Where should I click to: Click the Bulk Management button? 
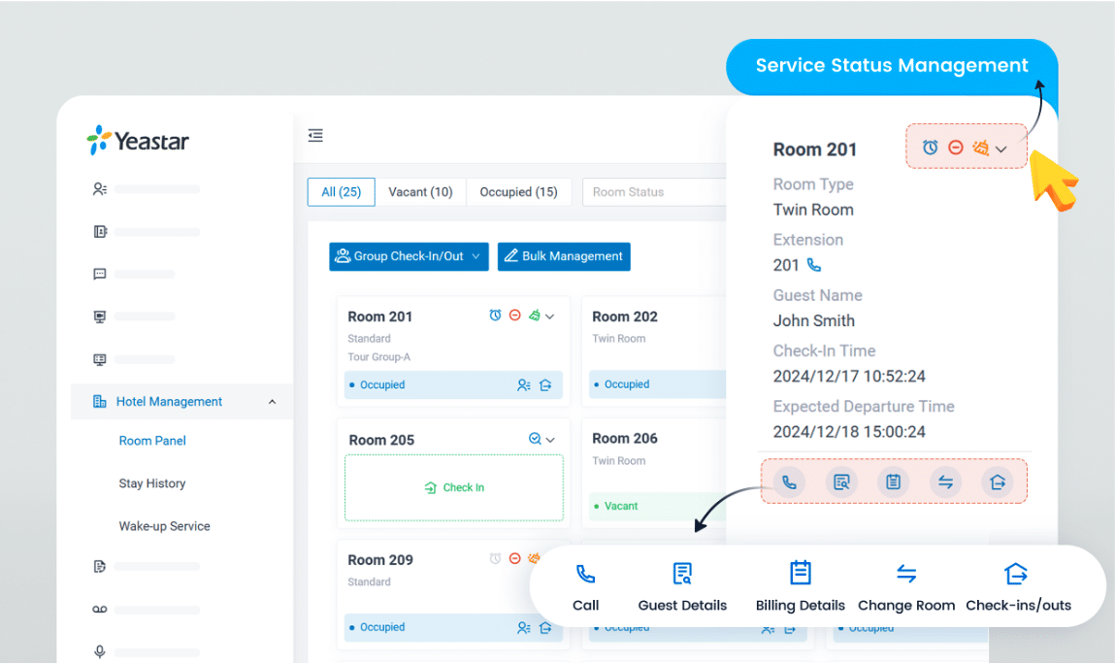coord(564,256)
